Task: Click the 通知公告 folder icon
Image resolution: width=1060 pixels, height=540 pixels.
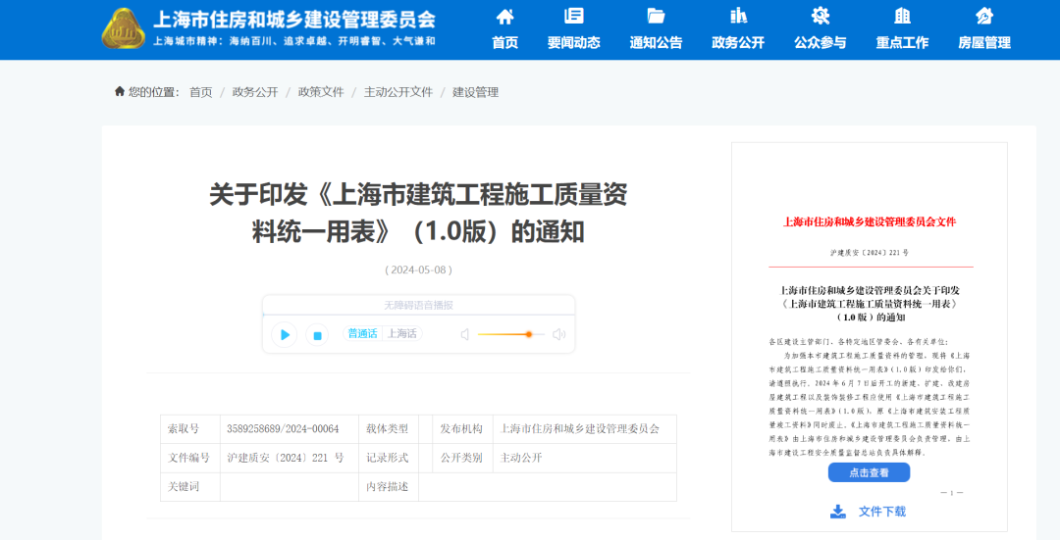Action: 656,16
